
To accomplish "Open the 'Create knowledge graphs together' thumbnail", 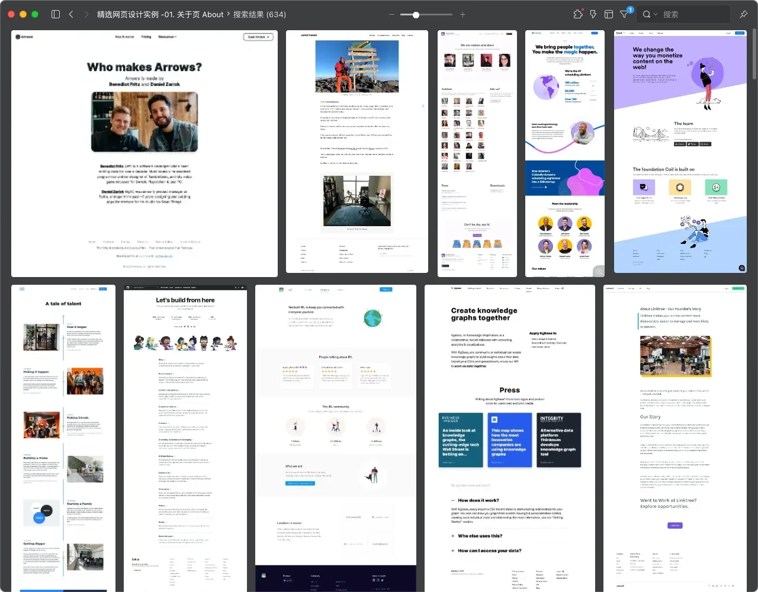I will 510,437.
